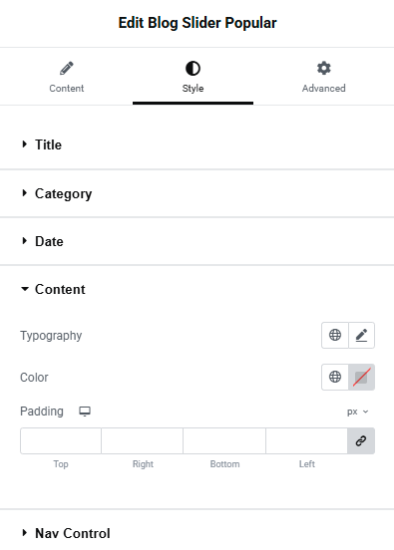Click the Left padding input field
Viewport: 394px width, 550px height.
[306, 440]
